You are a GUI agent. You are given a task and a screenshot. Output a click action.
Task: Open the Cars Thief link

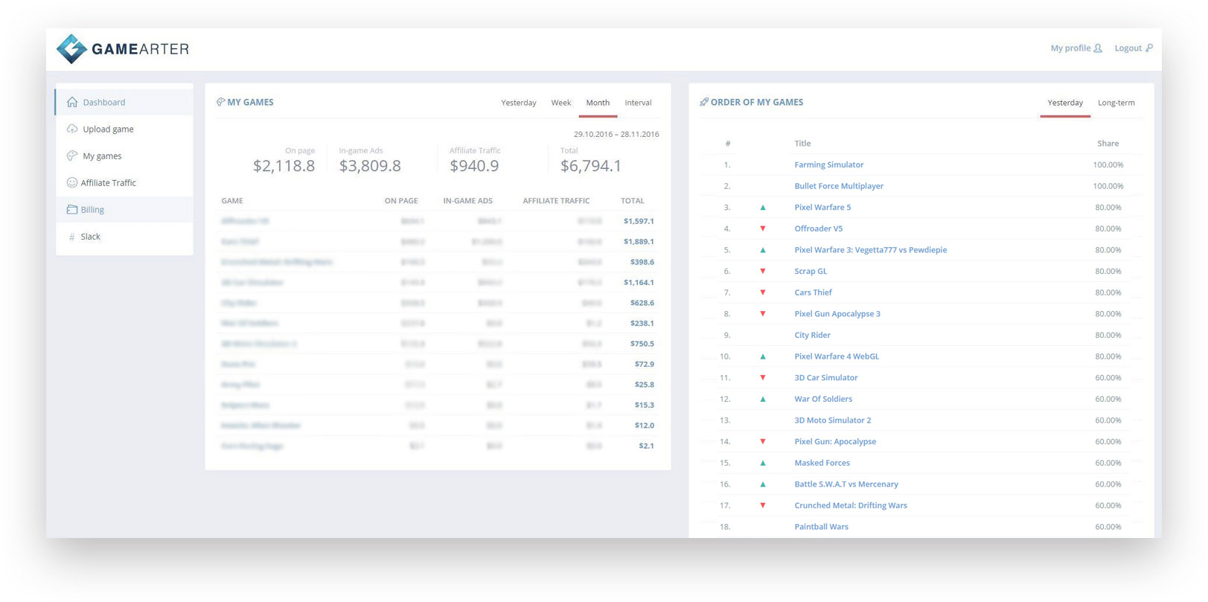[813, 292]
